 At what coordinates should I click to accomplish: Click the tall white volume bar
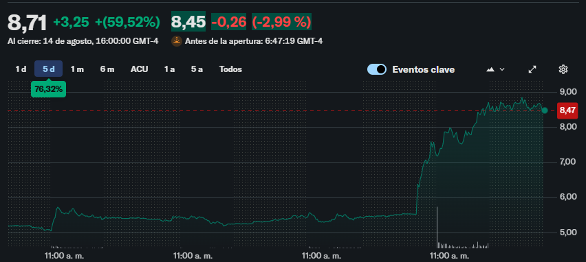click(437, 227)
